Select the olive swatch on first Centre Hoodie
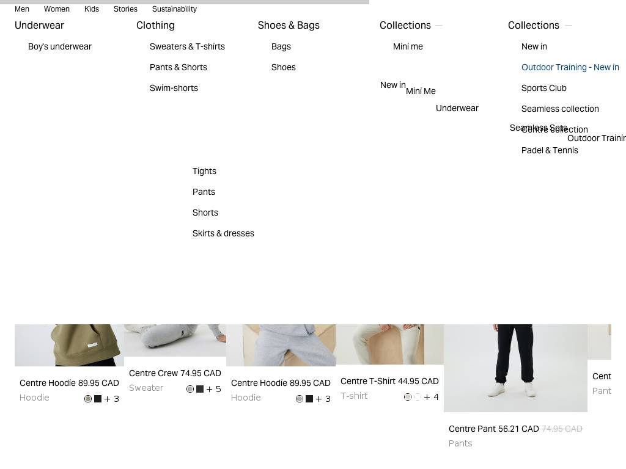 coord(88,399)
